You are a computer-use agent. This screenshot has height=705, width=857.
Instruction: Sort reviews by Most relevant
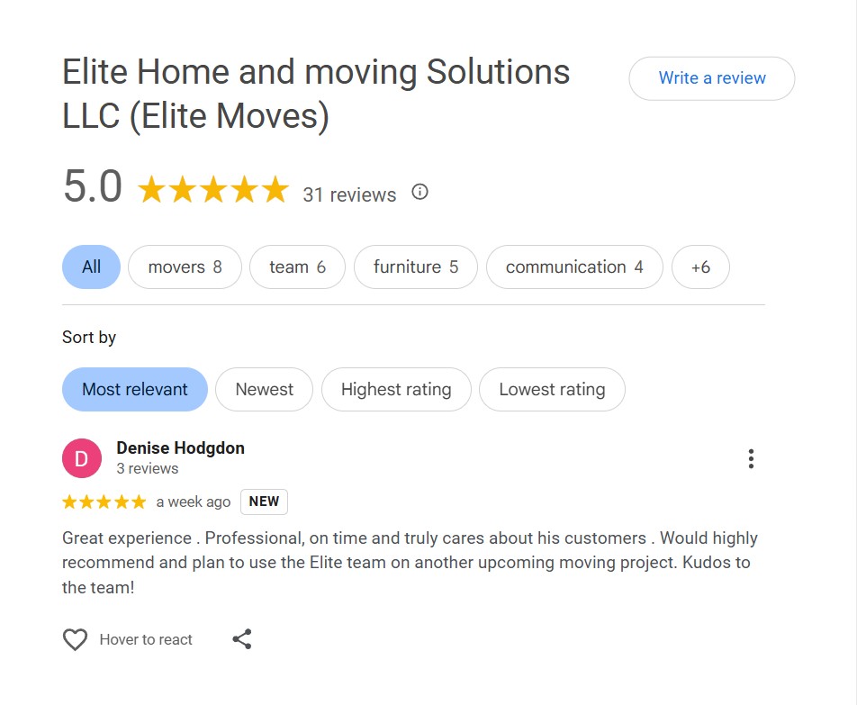135,390
